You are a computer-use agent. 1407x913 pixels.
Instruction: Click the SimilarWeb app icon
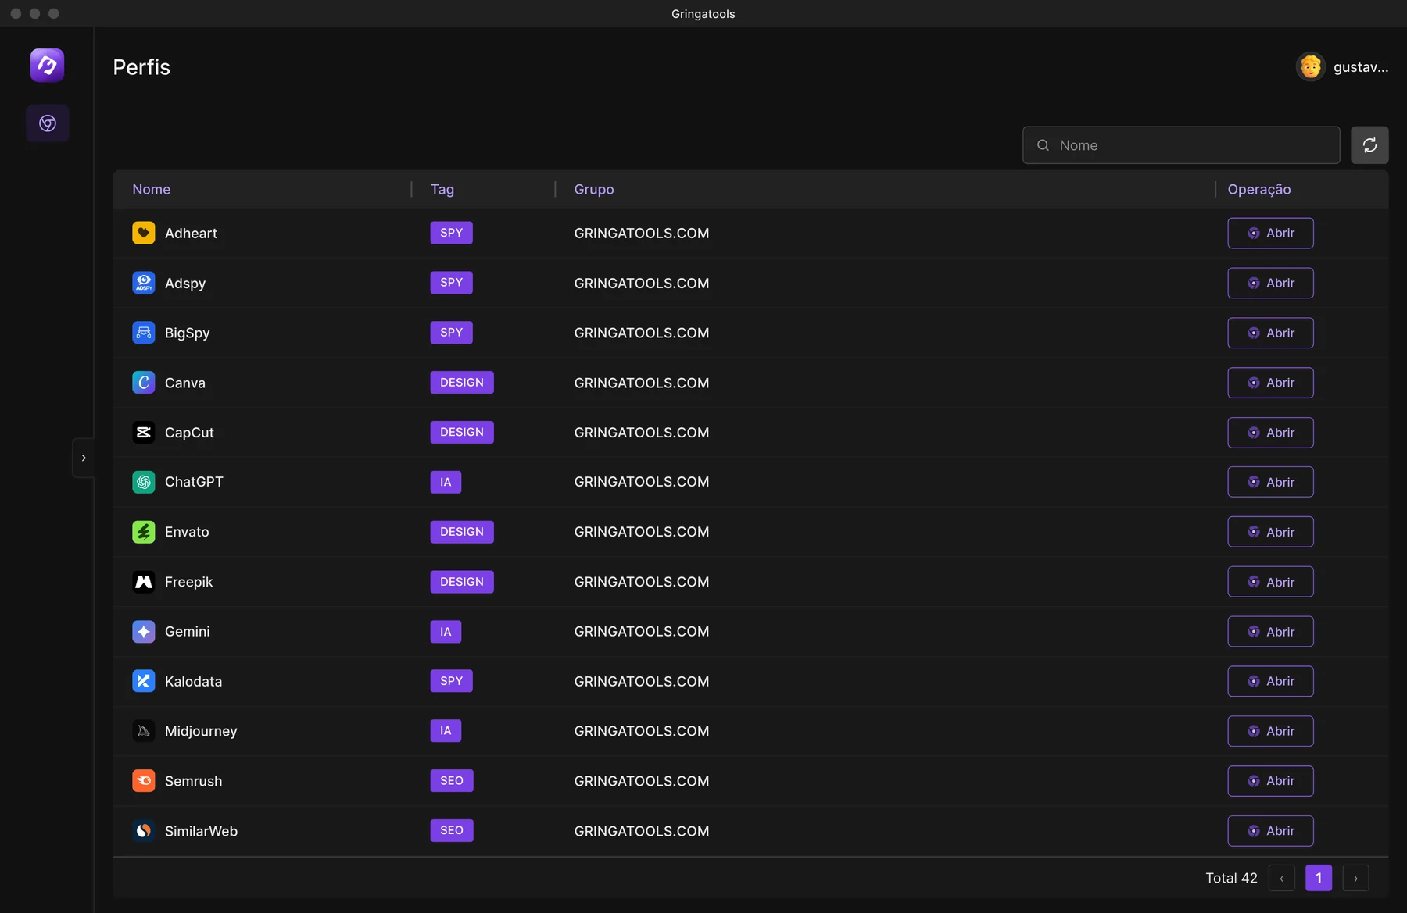[x=144, y=831]
